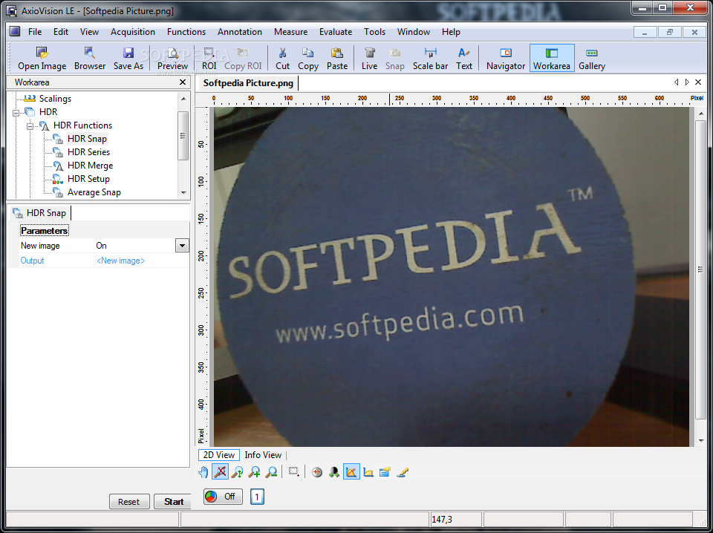Viewport: 713px width, 533px height.
Task: Start the Live camera view
Action: pos(369,59)
